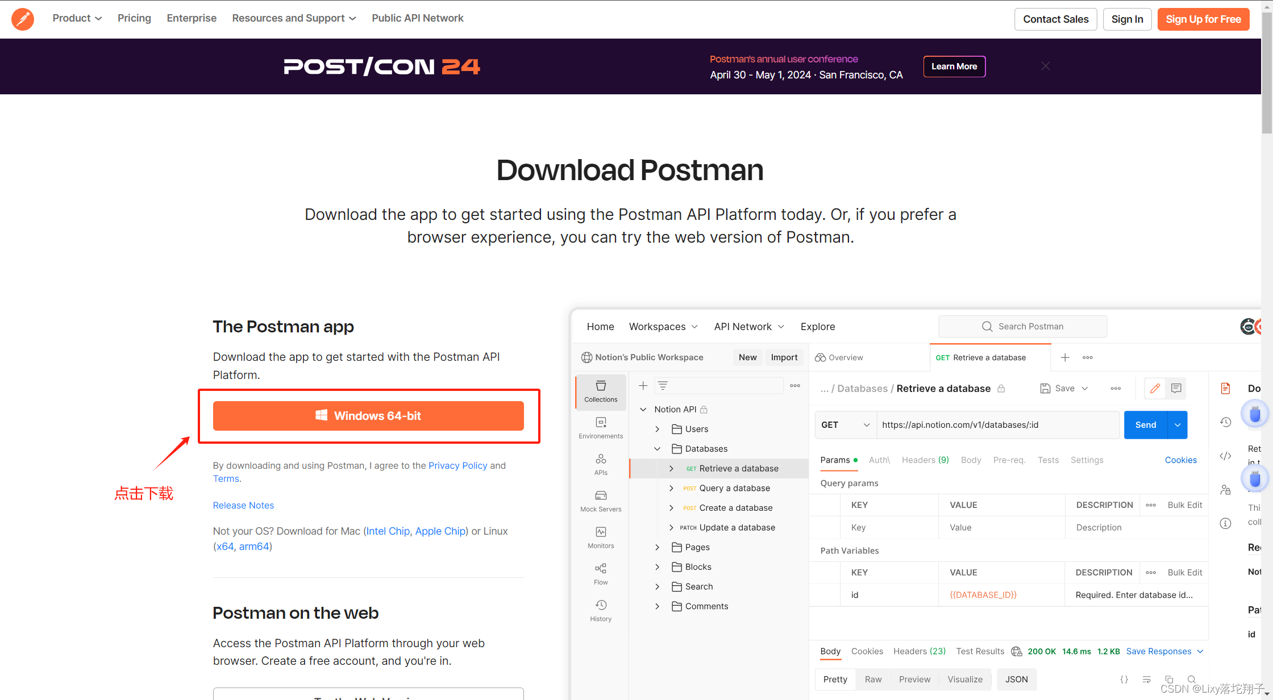Open the Release Notes link
The height and width of the screenshot is (700, 1273).
[243, 505]
